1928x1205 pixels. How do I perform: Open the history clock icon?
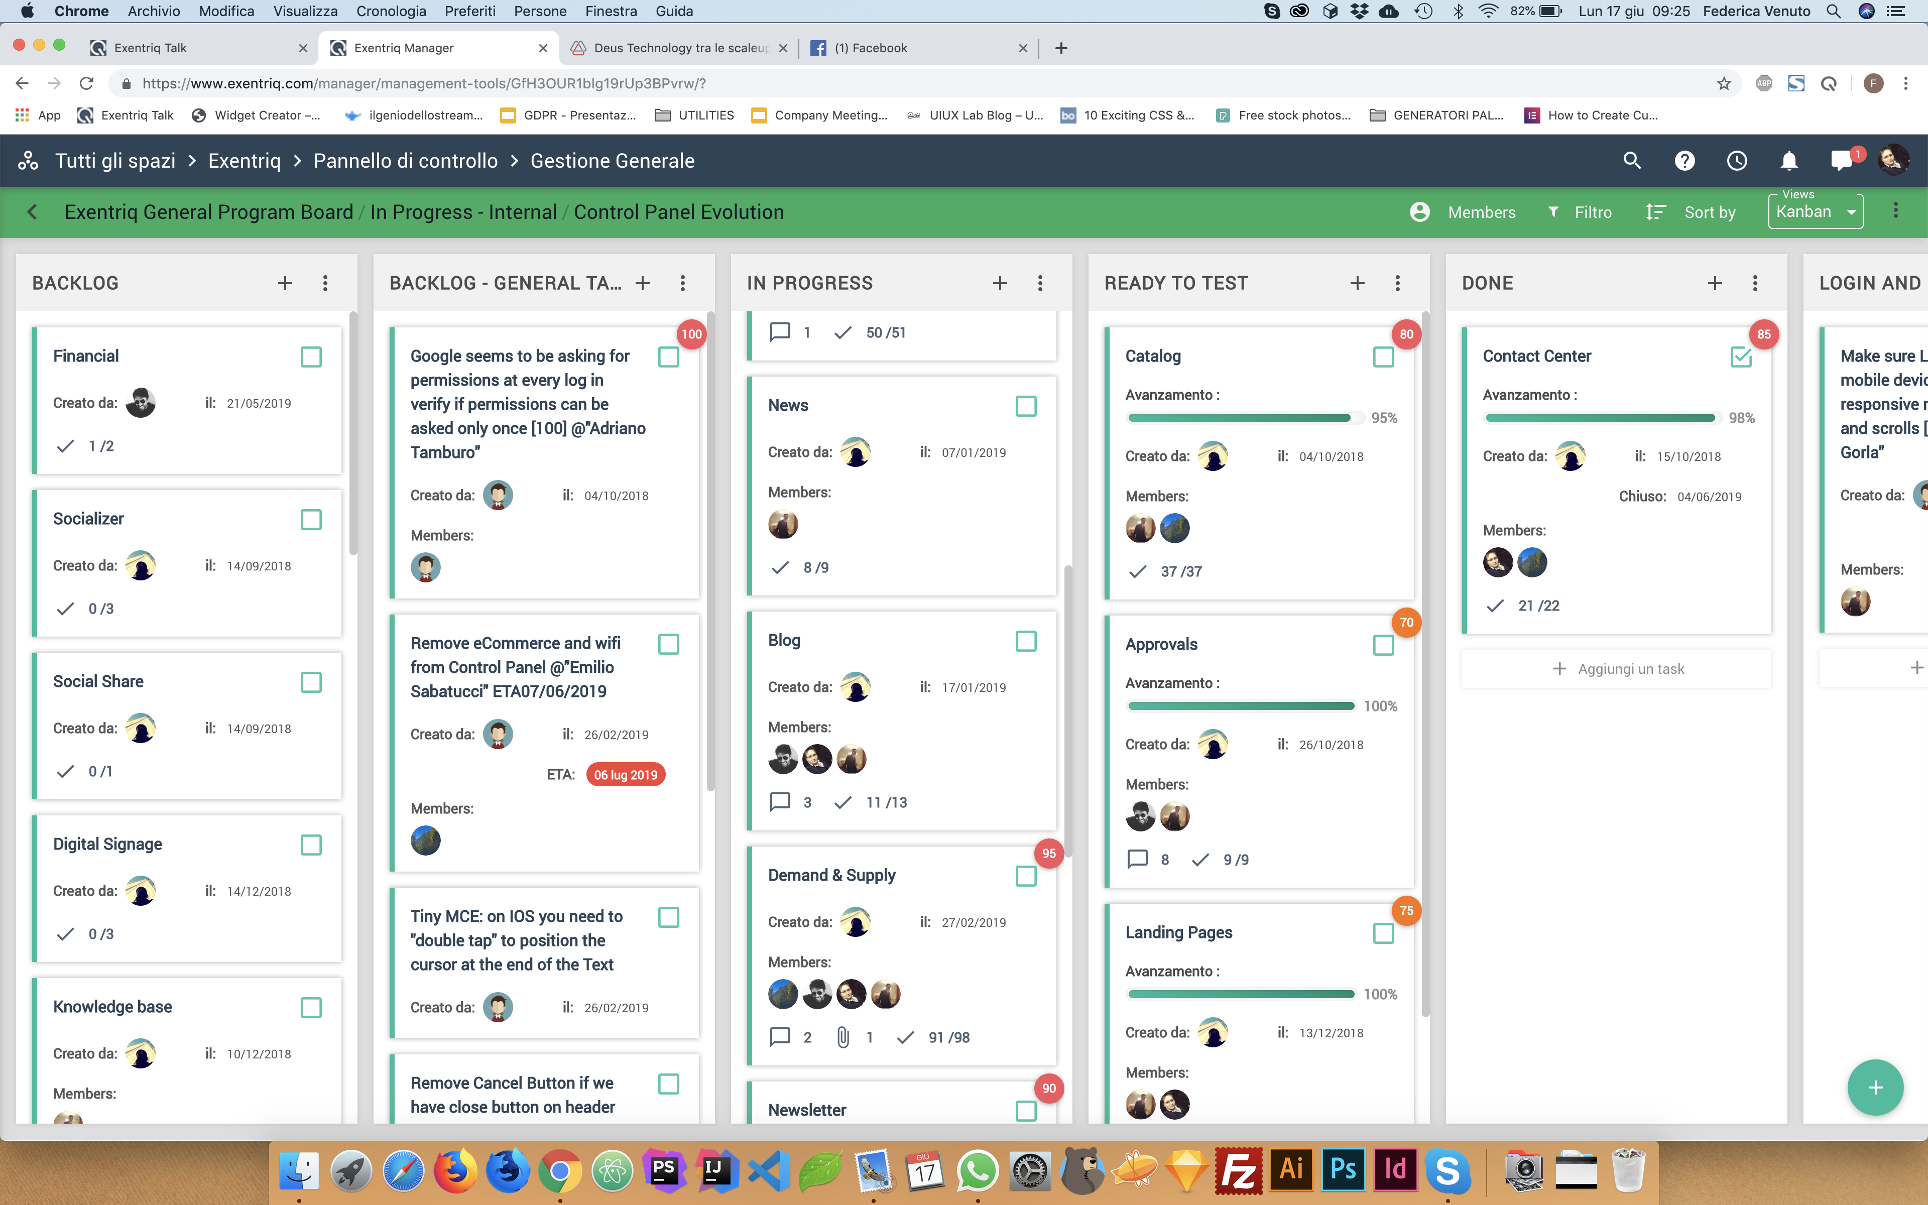click(x=1737, y=161)
